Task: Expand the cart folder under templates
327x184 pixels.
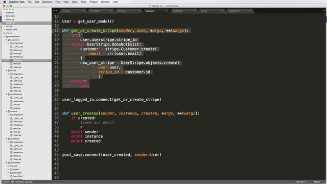Action: 8,166
